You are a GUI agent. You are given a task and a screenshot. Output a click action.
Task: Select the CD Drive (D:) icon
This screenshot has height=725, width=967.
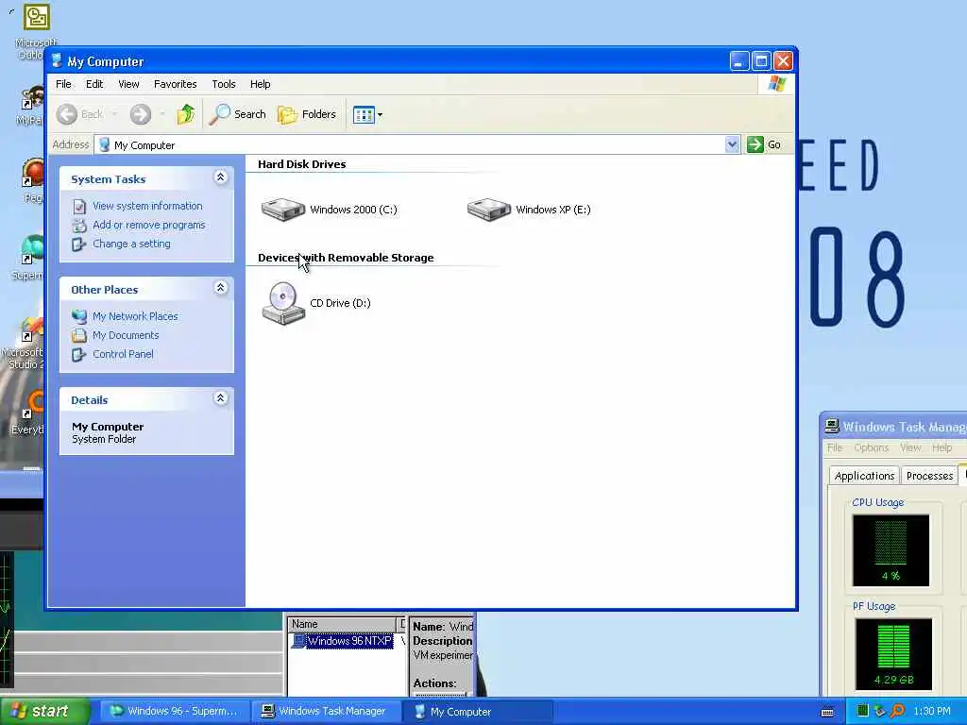coord(283,303)
